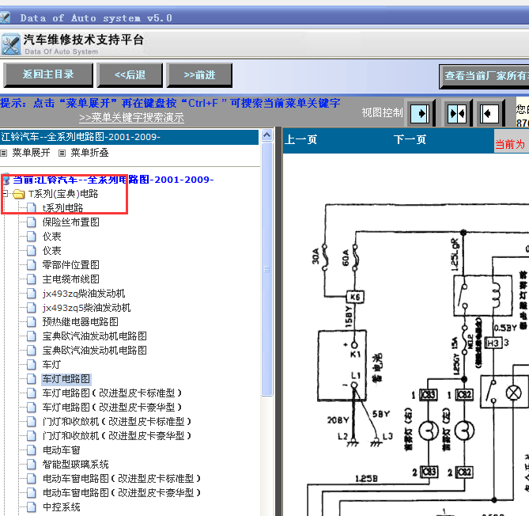Collapse all menus with 菜单折叠
529x516 pixels.
point(89,153)
